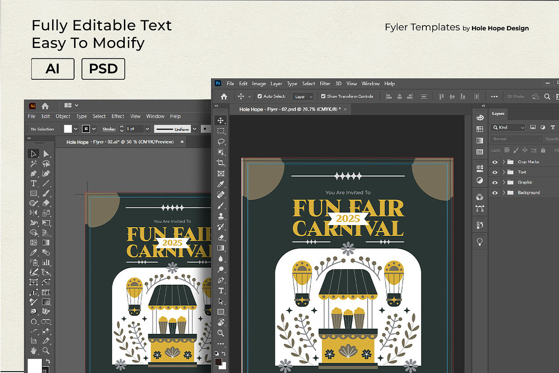Open Photoshop search magnifier in options bar

tap(546, 97)
